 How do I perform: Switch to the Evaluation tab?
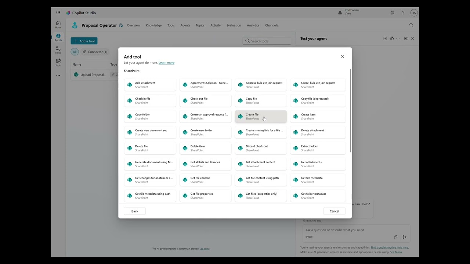coord(234,25)
